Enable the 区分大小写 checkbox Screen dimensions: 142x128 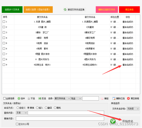coord(17,124)
